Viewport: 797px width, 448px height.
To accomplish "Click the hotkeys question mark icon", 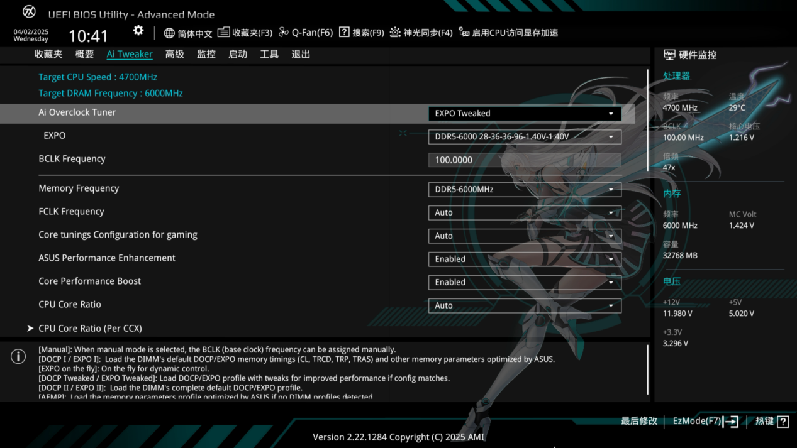I will click(783, 422).
